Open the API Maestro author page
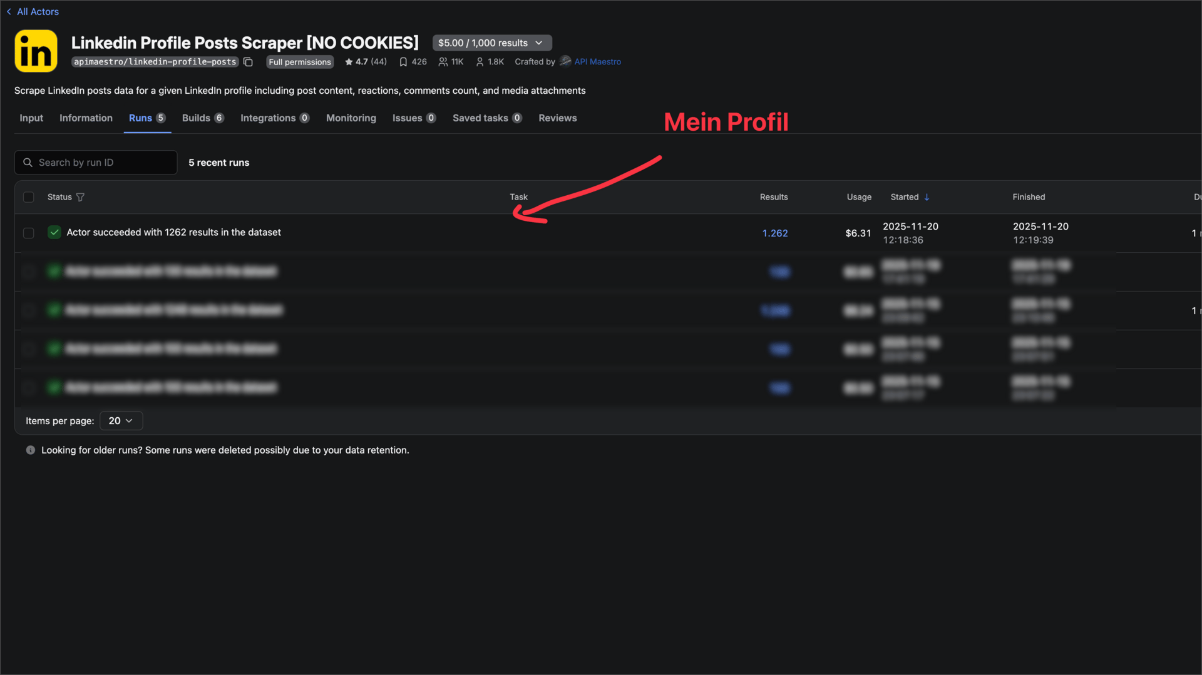 [598, 62]
